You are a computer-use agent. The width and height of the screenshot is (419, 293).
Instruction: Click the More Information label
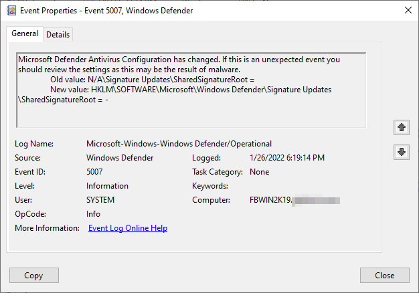[47, 228]
